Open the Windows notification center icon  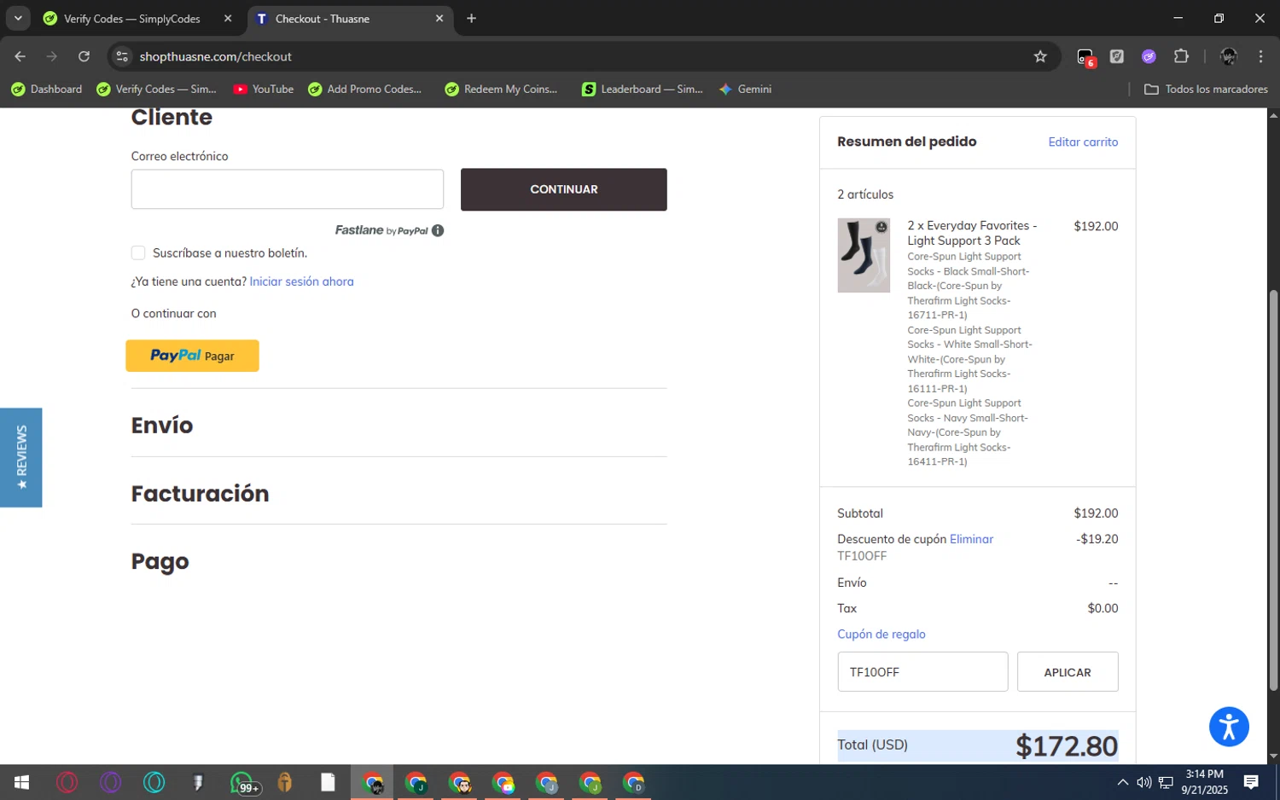[1251, 782]
